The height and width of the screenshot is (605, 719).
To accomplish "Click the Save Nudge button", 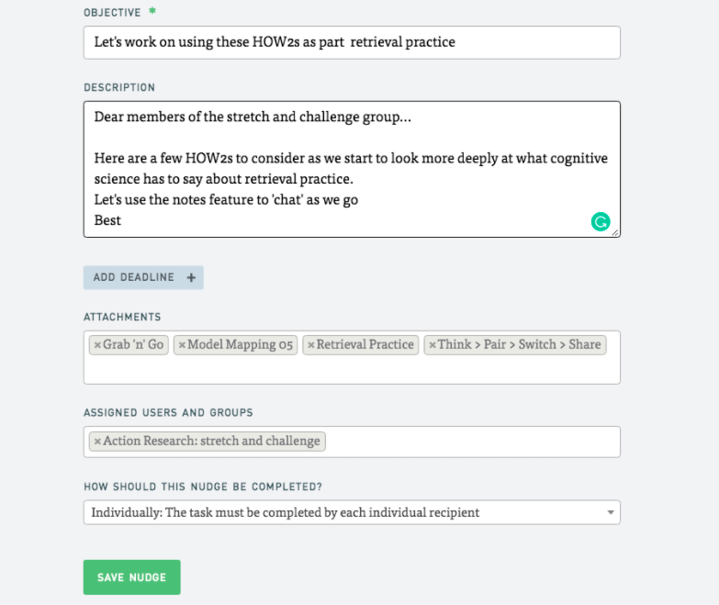I will (x=131, y=577).
